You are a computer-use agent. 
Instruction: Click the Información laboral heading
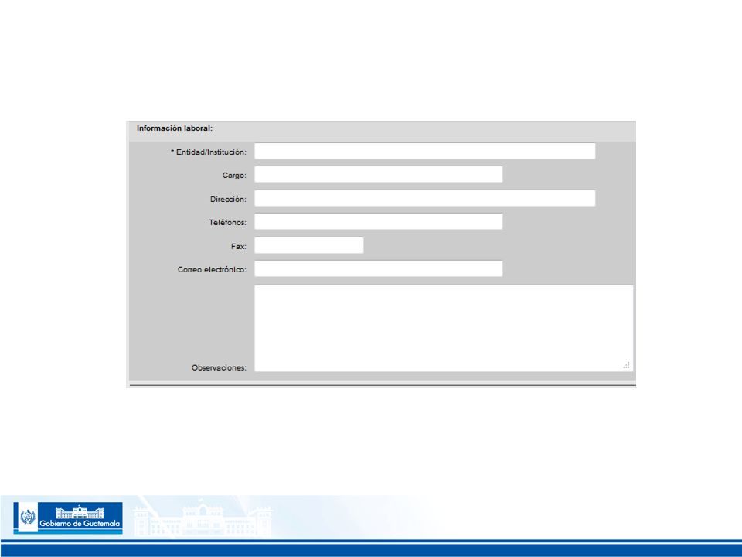coord(175,128)
